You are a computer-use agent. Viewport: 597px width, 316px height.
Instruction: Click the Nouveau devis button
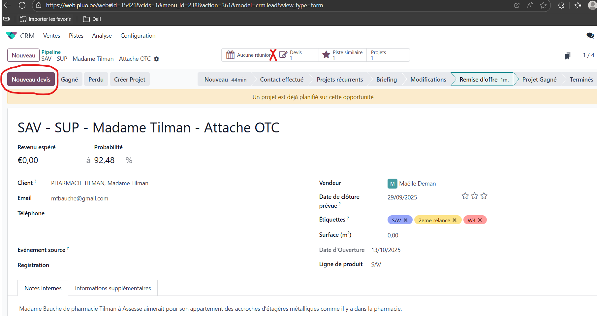31,80
